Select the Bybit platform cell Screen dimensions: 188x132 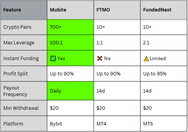[x=70, y=124]
